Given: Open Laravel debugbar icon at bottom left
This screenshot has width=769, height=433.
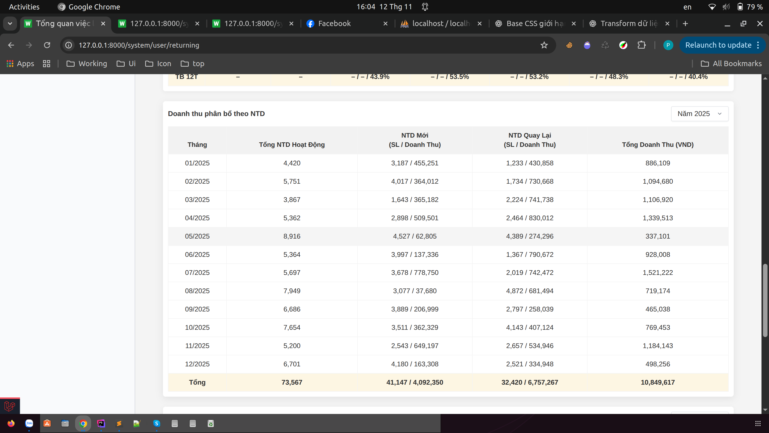Looking at the screenshot, I should 10,406.
